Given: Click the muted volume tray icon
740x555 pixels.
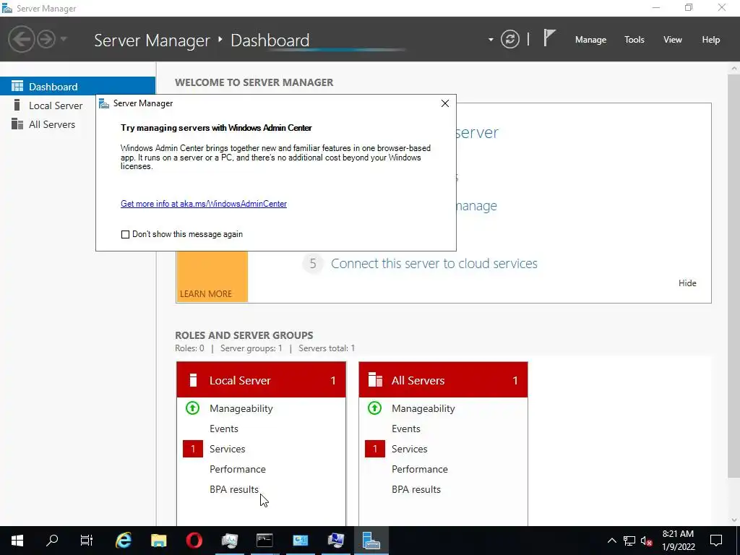Looking at the screenshot, I should tap(647, 541).
